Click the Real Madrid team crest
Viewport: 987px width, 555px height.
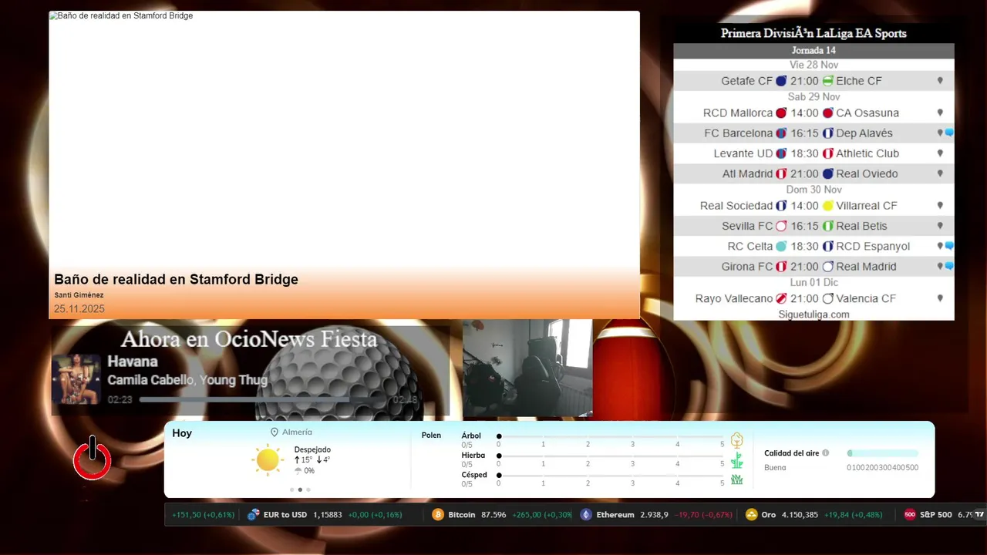[x=827, y=266]
